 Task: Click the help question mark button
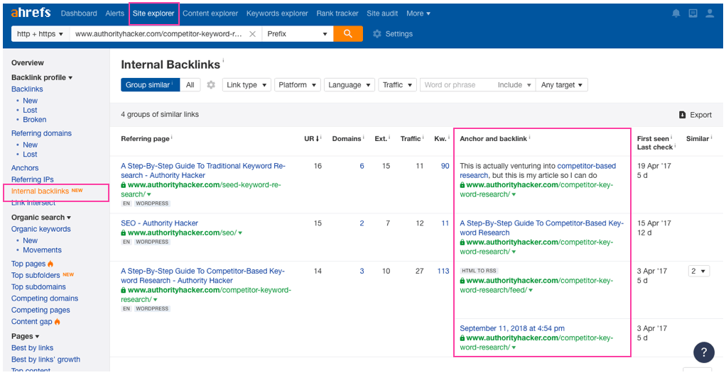click(703, 352)
